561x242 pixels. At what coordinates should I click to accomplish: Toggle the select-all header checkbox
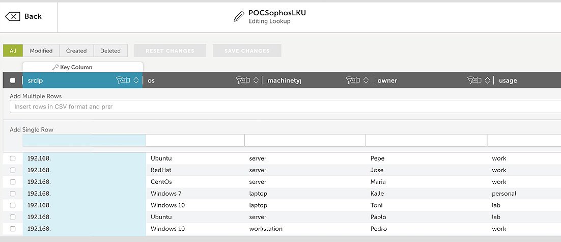pyautogui.click(x=13, y=80)
